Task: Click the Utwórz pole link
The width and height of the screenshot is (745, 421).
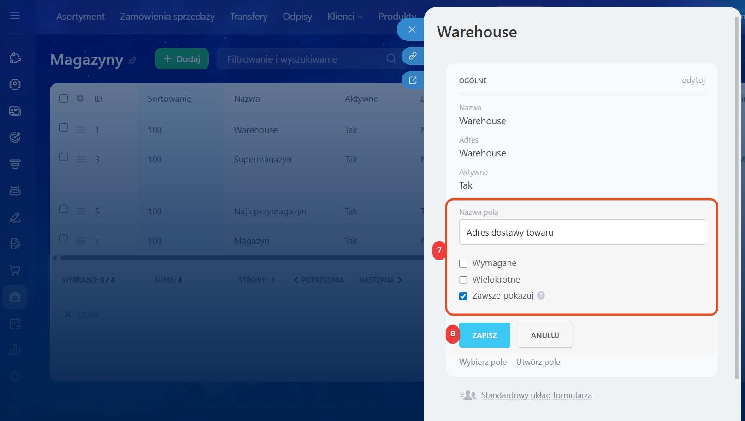Action: point(538,362)
